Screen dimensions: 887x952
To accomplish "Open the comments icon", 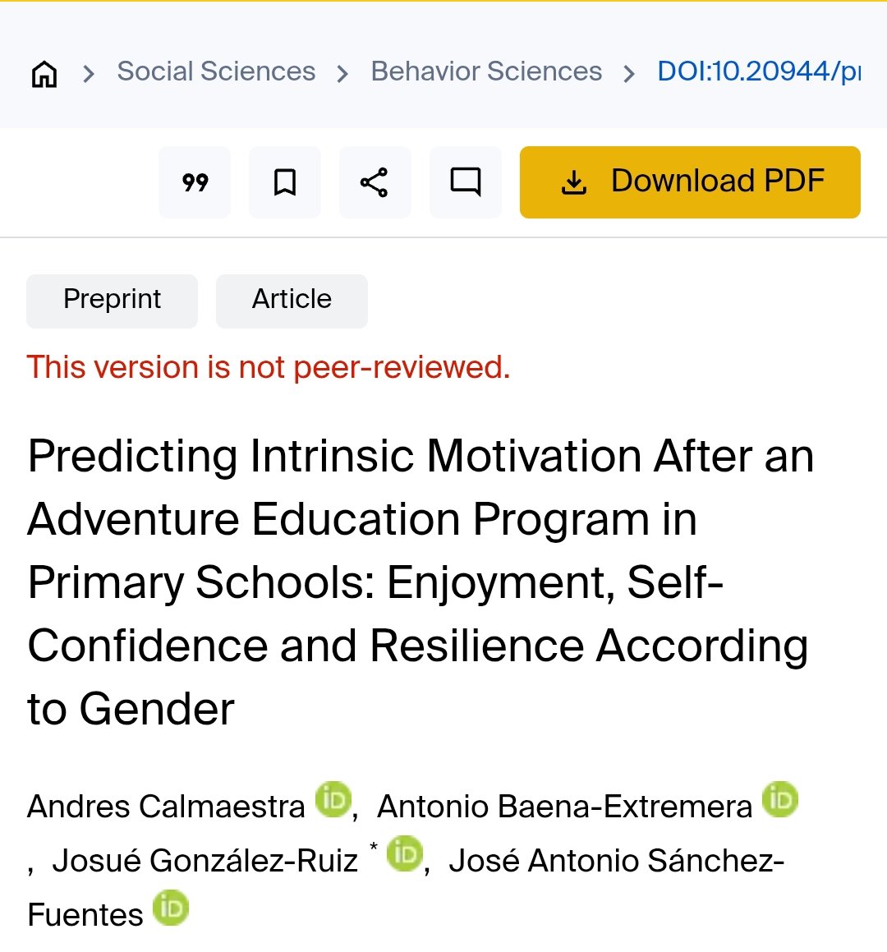I will coord(466,182).
